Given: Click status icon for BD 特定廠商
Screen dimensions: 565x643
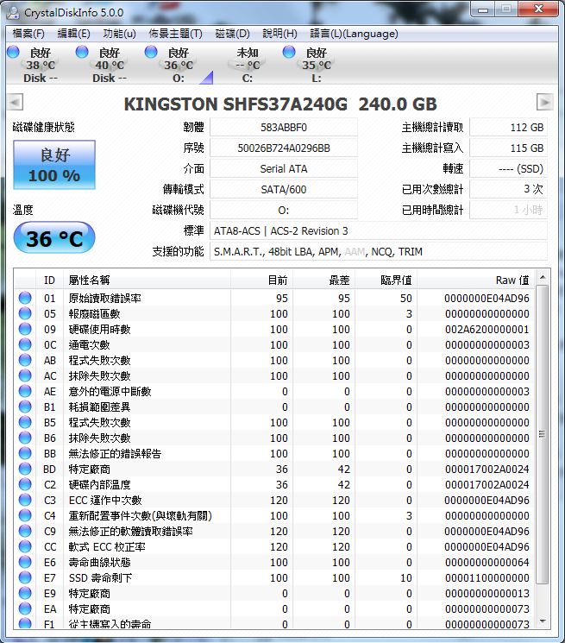Looking at the screenshot, I should (x=25, y=469).
